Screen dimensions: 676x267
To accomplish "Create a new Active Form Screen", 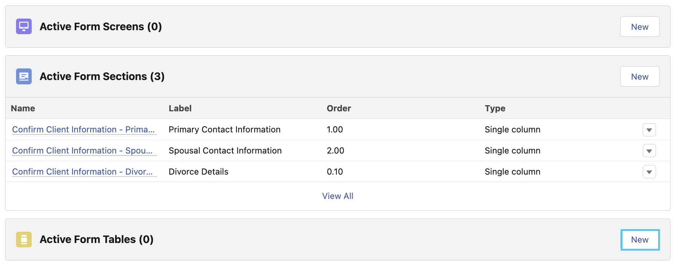I will click(640, 27).
